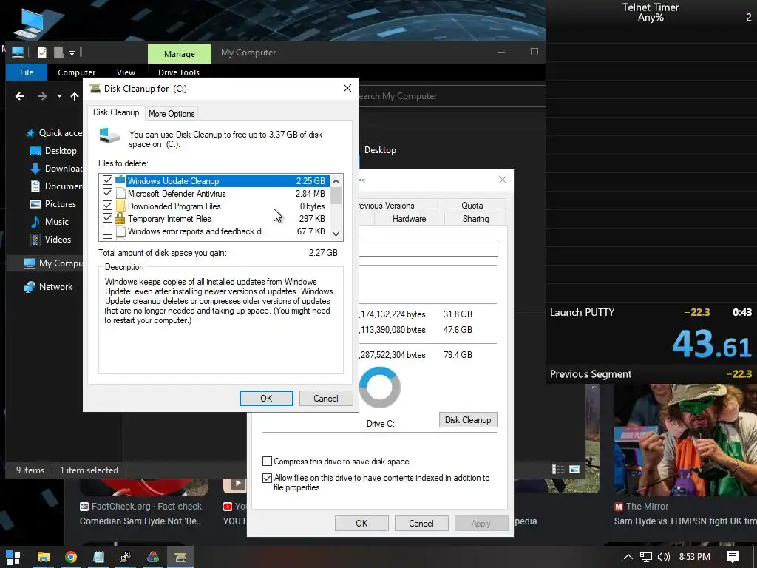Uncheck Microsoft Defender Antivirus checkbox
The width and height of the screenshot is (757, 568).
coord(107,193)
